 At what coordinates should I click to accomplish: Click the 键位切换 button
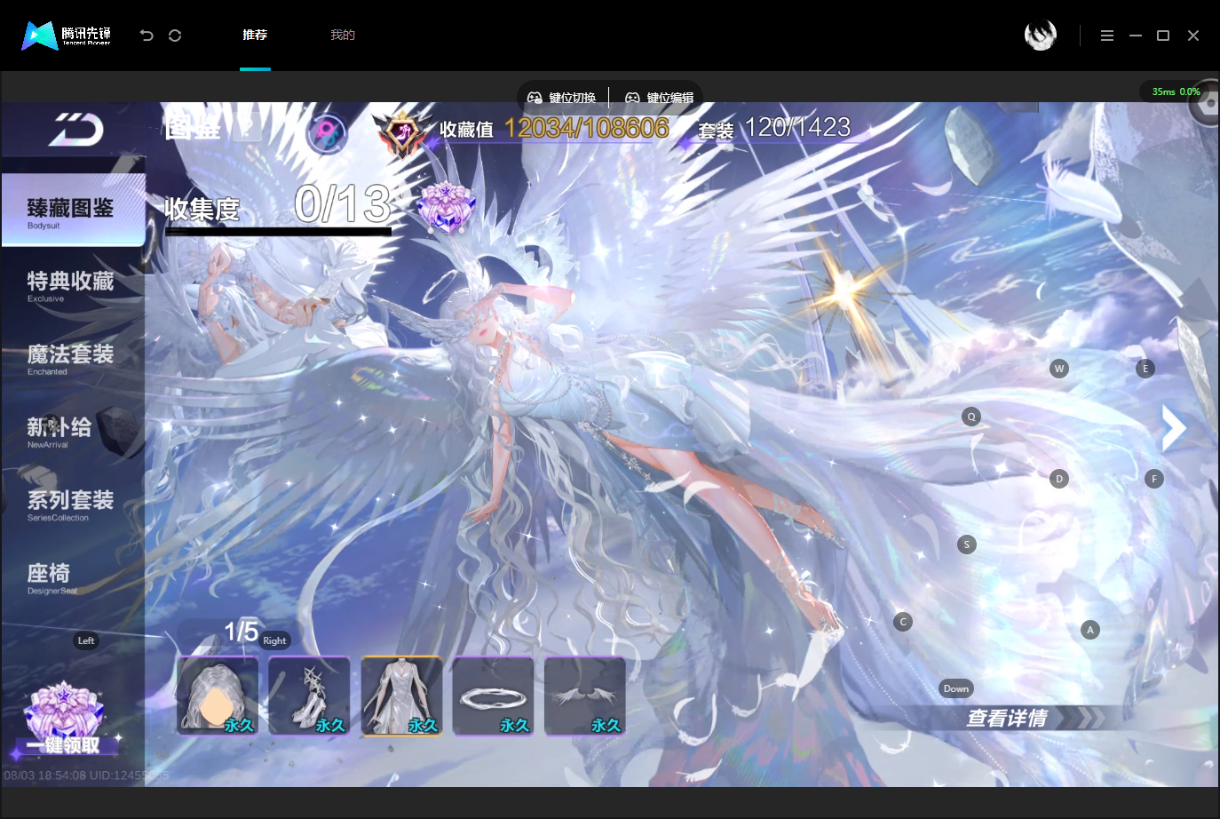pos(562,98)
